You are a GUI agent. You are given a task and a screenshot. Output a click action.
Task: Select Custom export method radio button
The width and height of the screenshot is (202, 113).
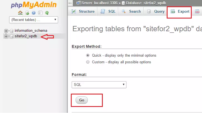[x=88, y=62]
